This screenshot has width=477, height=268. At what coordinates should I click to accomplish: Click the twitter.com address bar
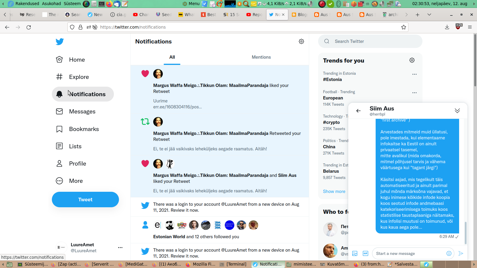coord(238,27)
